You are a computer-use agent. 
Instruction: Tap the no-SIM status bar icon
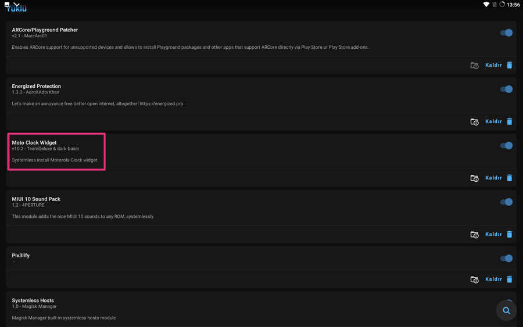tap(495, 4)
